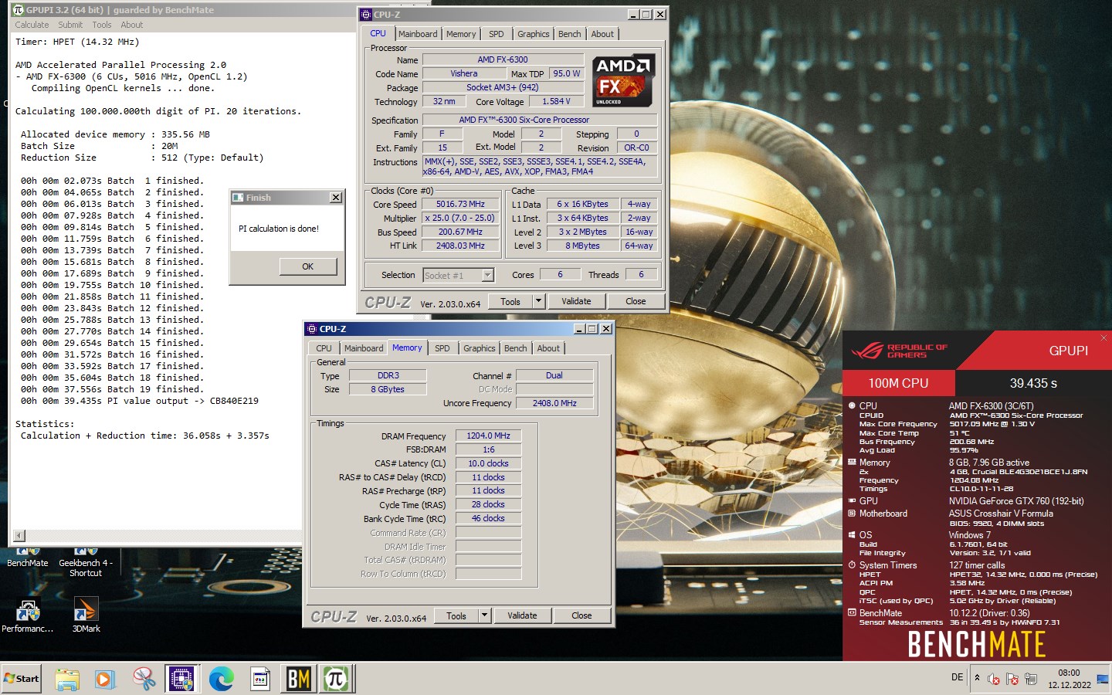Show hidden tray icons
1112x695 pixels.
coord(977,678)
